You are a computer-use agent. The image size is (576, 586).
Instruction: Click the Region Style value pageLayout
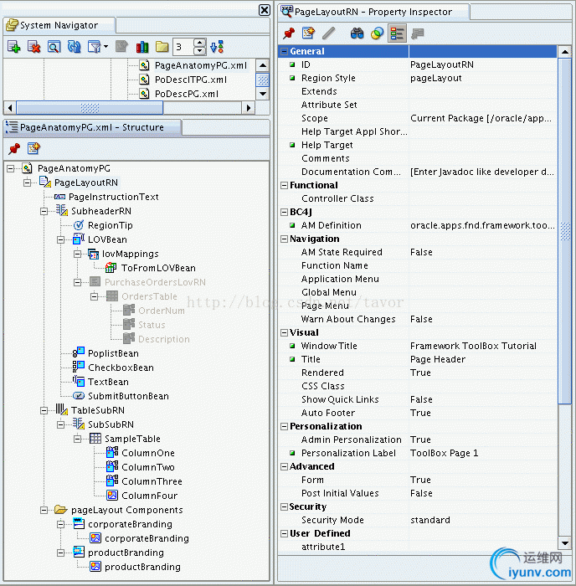pos(436,78)
